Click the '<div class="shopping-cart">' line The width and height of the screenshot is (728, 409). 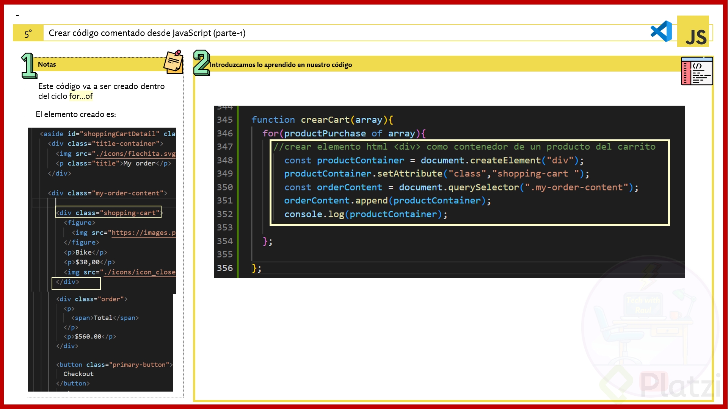click(109, 213)
